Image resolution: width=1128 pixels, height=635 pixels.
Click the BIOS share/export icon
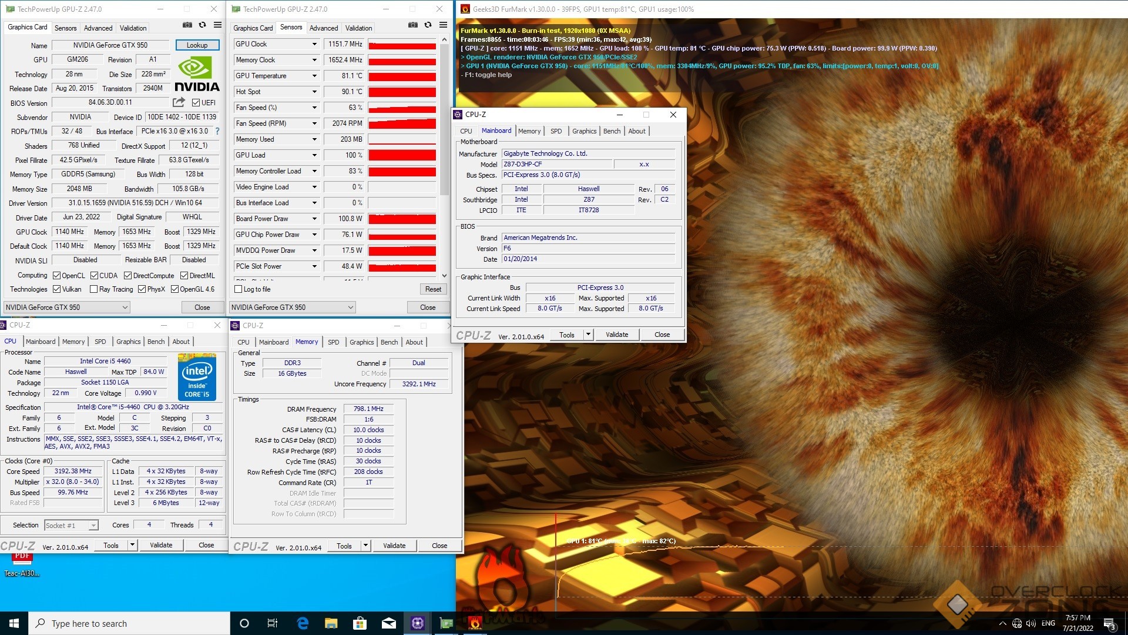point(179,102)
